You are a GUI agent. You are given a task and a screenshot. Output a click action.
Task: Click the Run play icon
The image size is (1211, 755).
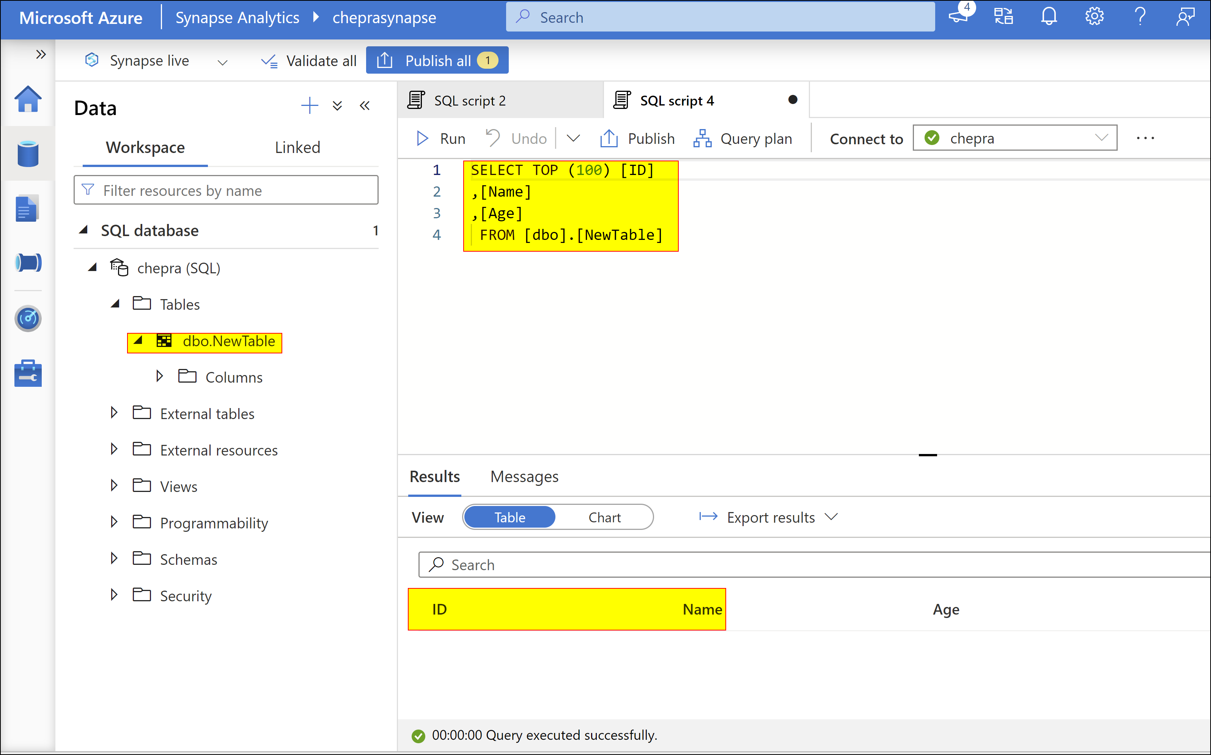point(422,138)
